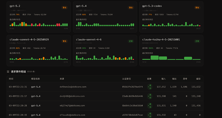The image size is (222, 118).
Task: Click the claude-sonnet-4-5-20250929 card title
Action: point(29,40)
